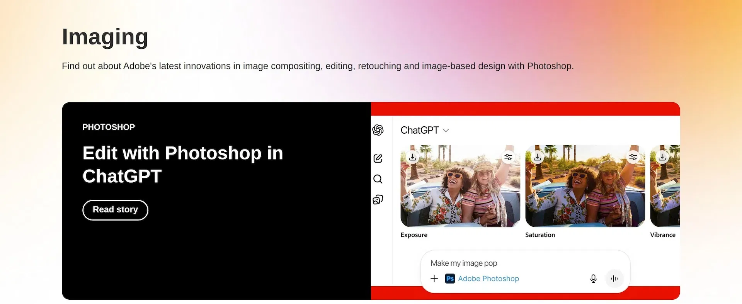Click the Photoshop Ps app icon

pyautogui.click(x=450, y=279)
